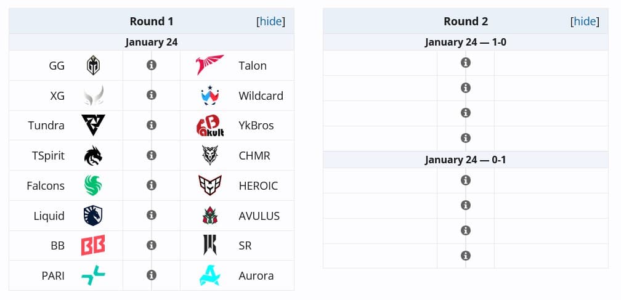621x300 pixels.
Task: Open match info for Falcons vs HEROIC
Action: click(152, 185)
